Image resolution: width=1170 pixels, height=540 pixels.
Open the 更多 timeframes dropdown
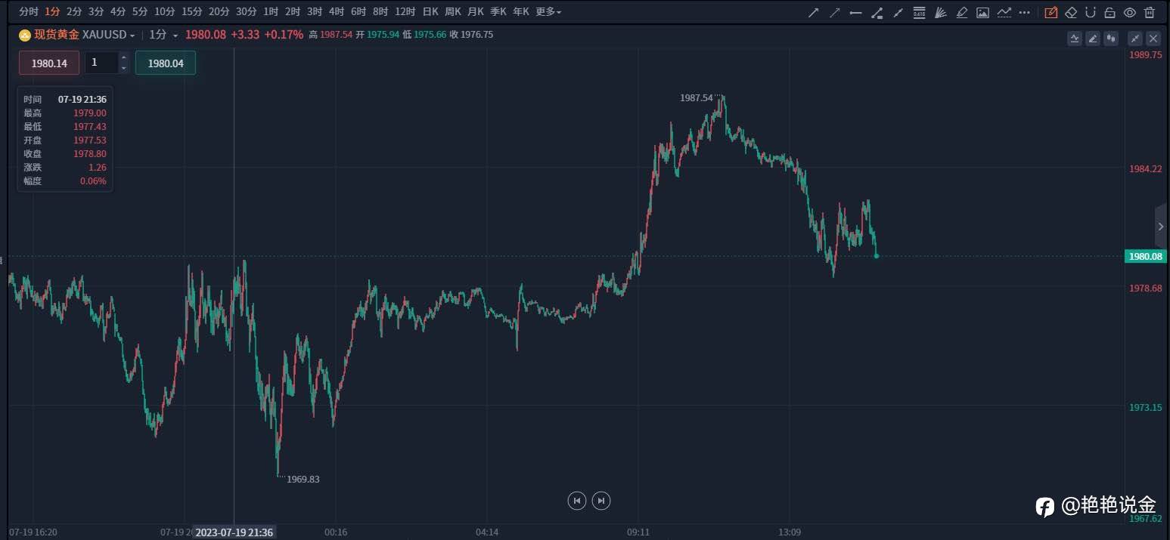[548, 12]
